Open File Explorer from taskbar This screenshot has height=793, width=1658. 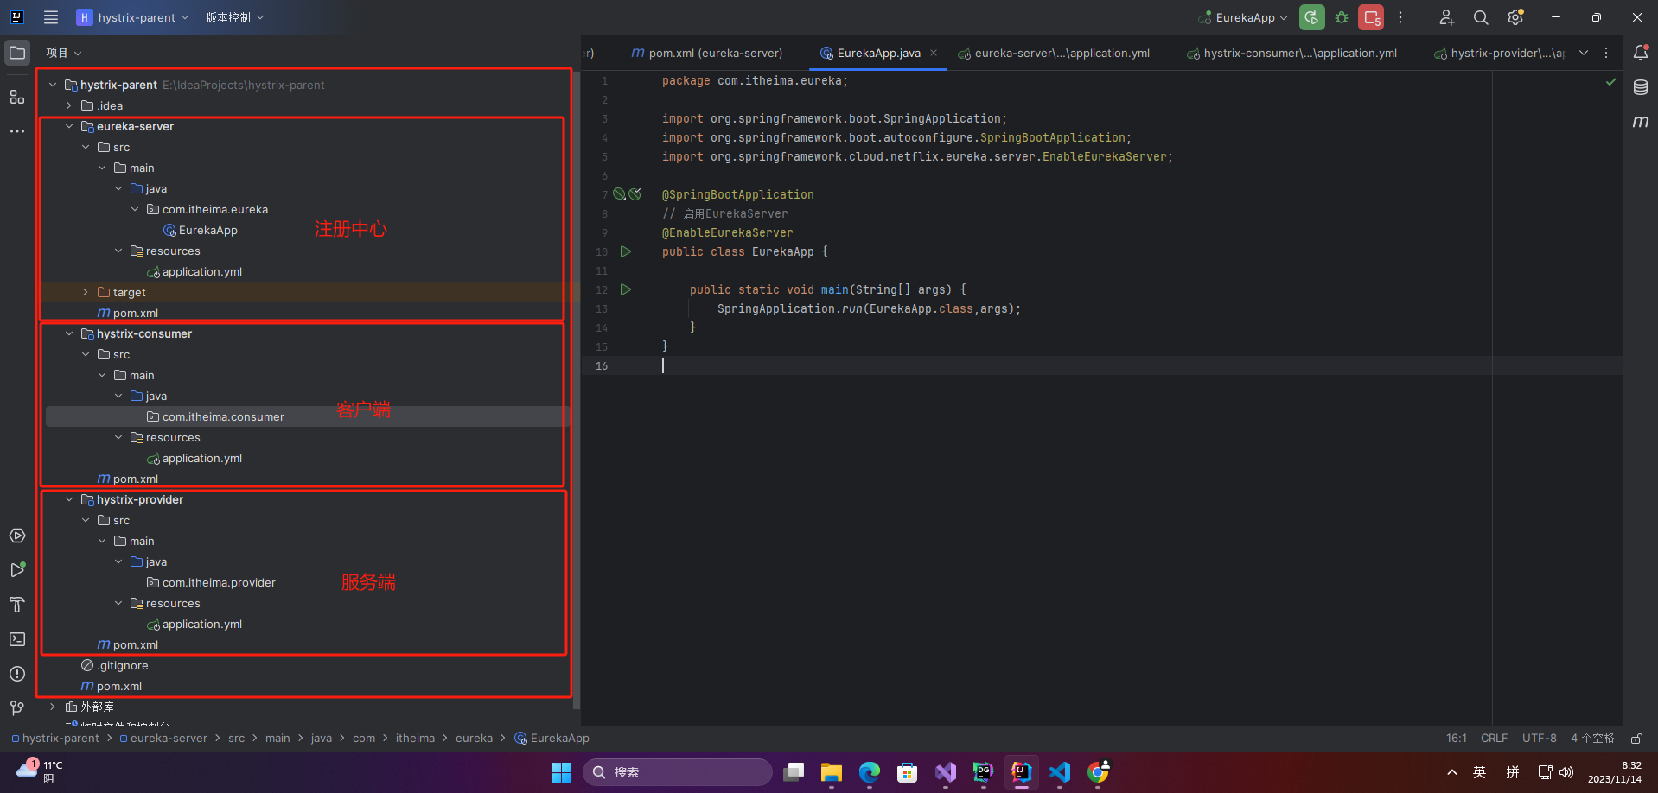point(832,772)
